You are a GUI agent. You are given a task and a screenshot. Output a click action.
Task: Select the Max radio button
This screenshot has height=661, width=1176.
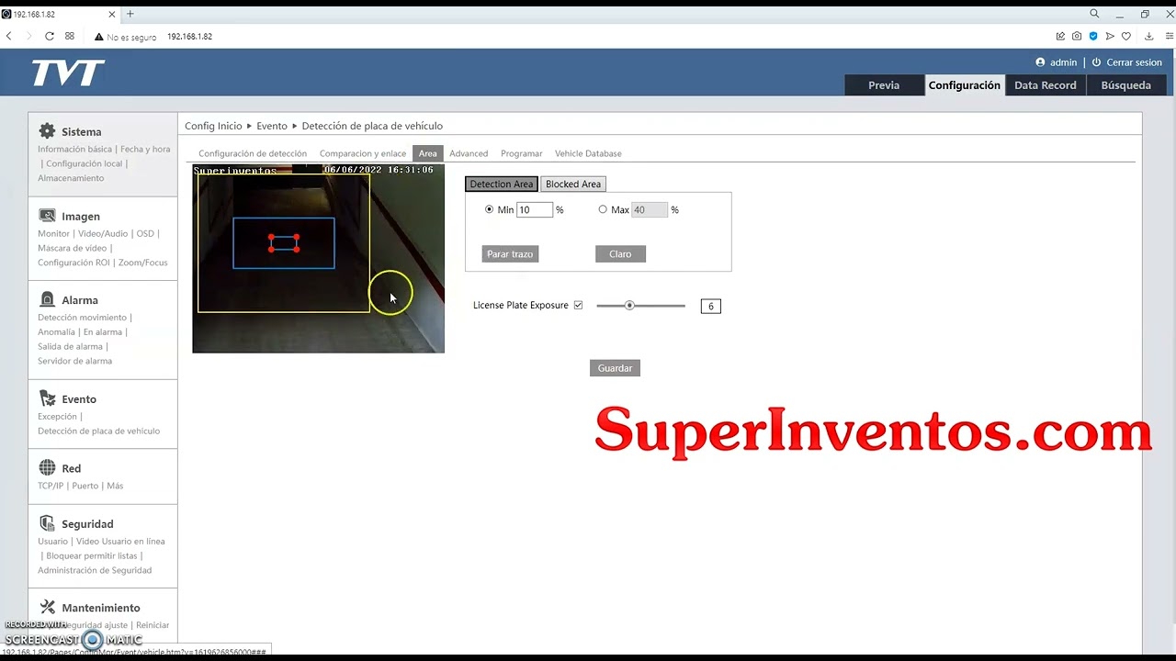[603, 209]
